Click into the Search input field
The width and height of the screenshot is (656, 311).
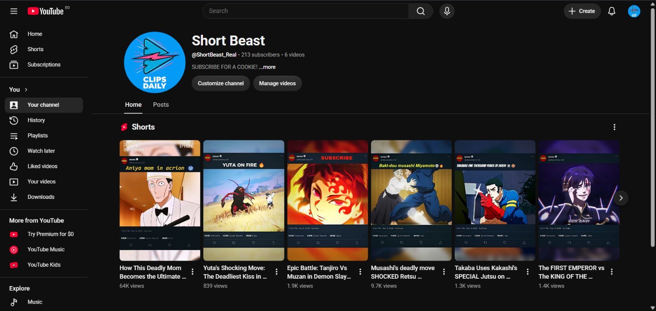(306, 11)
